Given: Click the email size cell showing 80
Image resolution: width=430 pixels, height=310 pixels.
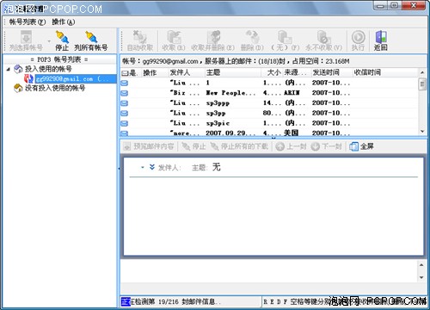Looking at the screenshot, I should 272,113.
